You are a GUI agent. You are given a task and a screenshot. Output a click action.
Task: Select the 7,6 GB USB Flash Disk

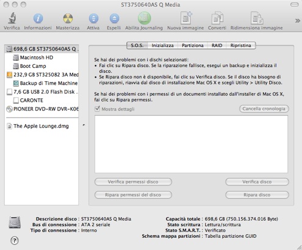[41, 92]
